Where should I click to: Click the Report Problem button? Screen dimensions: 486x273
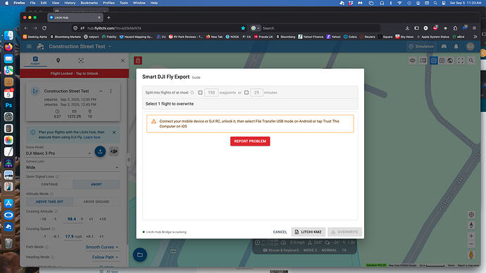coord(250,141)
